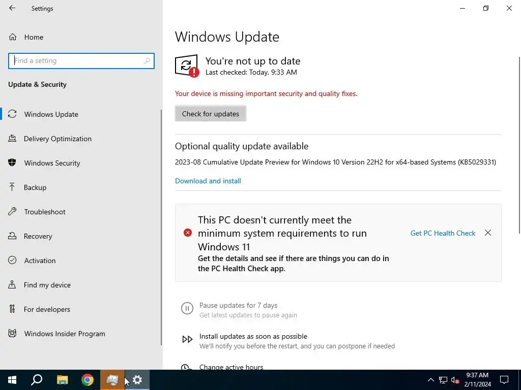Viewport: 521px width, 390px height.
Task: Launch Google Chrome from taskbar
Action: pos(88,380)
